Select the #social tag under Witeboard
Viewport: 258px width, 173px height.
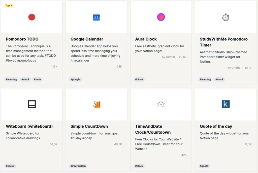point(10,166)
